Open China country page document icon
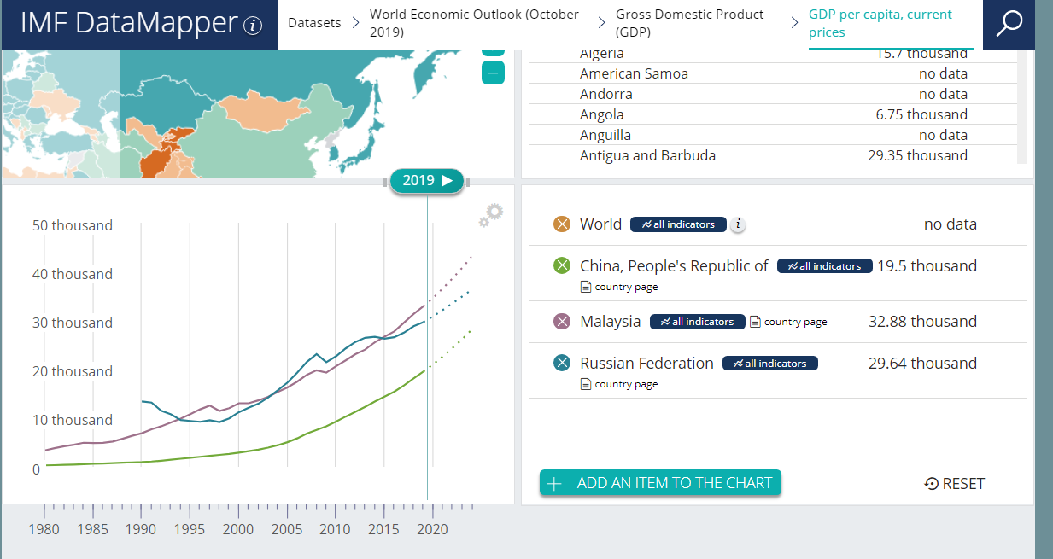Screen dimensions: 1053x559 click(x=586, y=288)
